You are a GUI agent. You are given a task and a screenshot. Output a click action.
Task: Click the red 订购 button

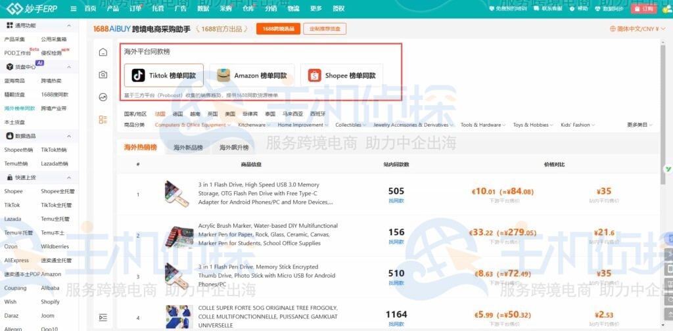pos(644,9)
